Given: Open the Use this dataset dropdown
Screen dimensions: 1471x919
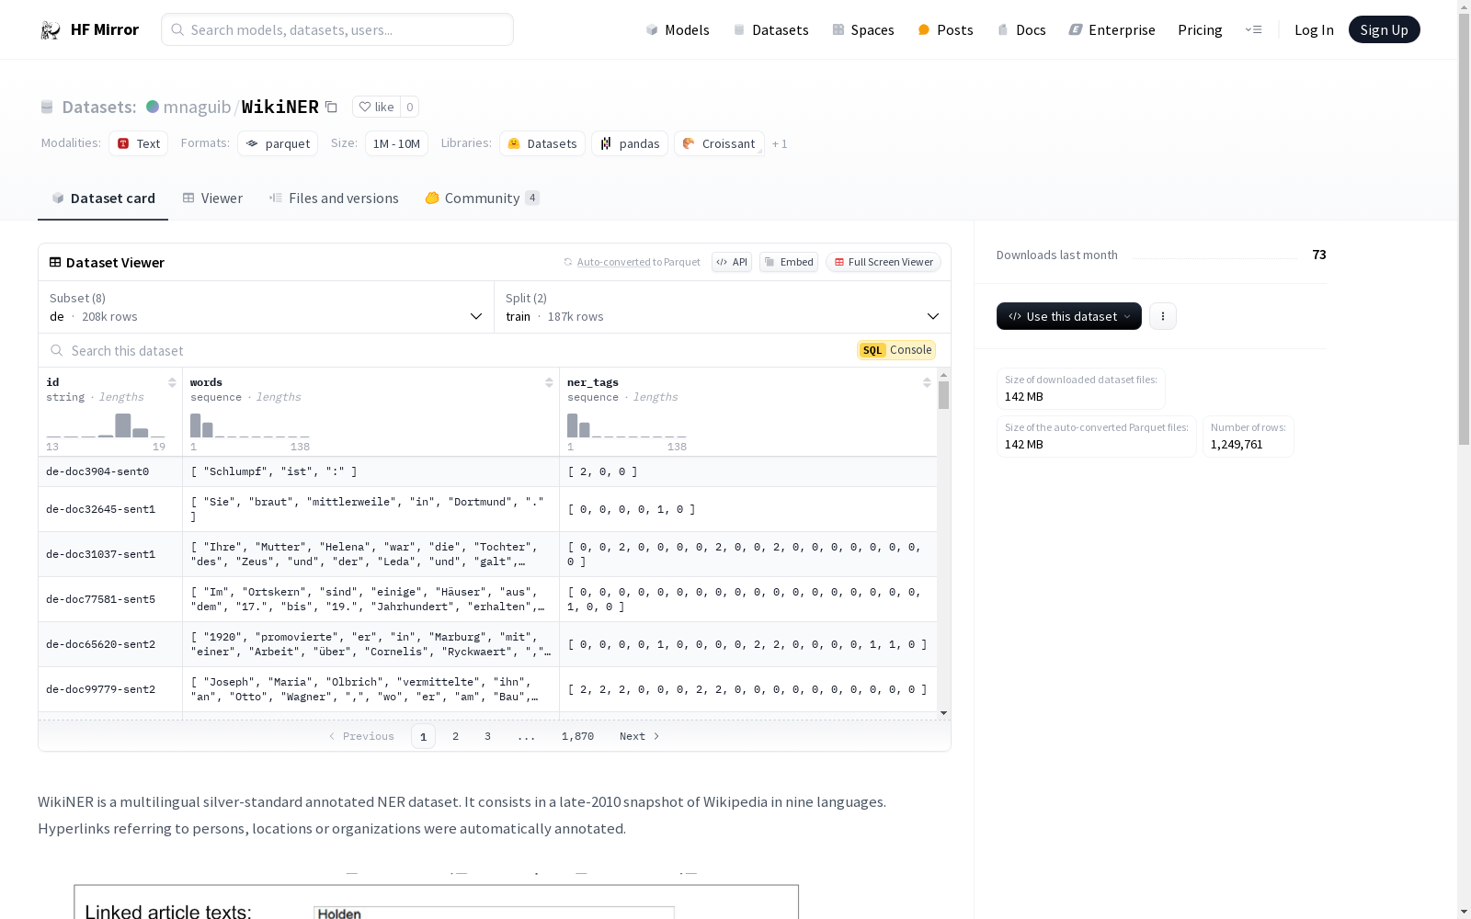Looking at the screenshot, I should [1069, 316].
